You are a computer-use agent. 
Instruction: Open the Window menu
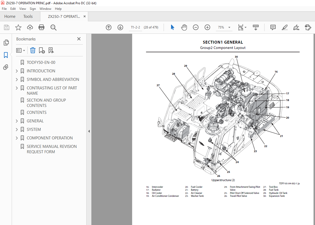click(45, 9)
